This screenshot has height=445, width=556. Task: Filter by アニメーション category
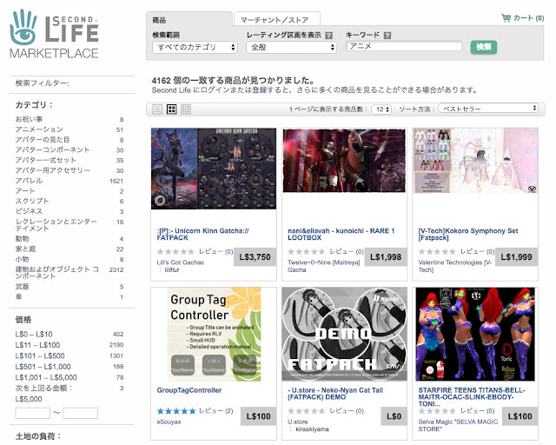39,130
